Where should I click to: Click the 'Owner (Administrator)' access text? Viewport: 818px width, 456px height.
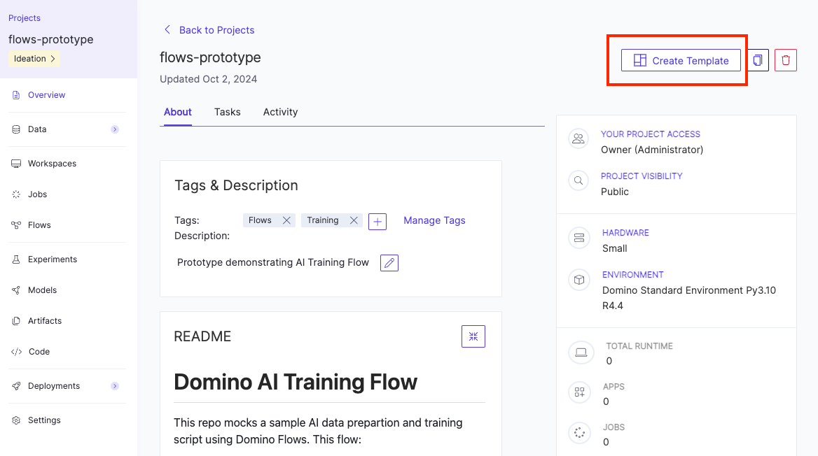[651, 150]
